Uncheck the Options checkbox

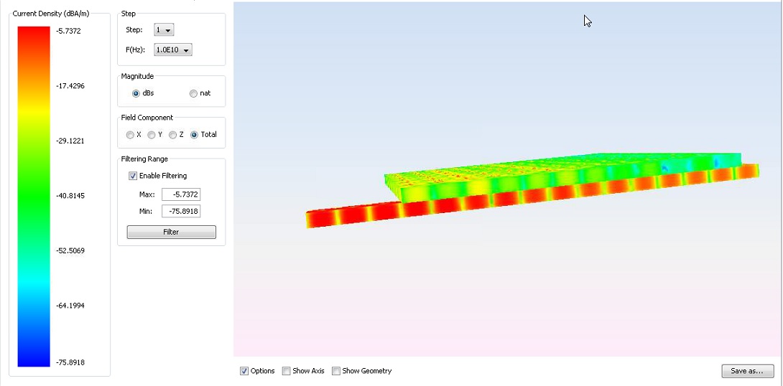tap(244, 371)
